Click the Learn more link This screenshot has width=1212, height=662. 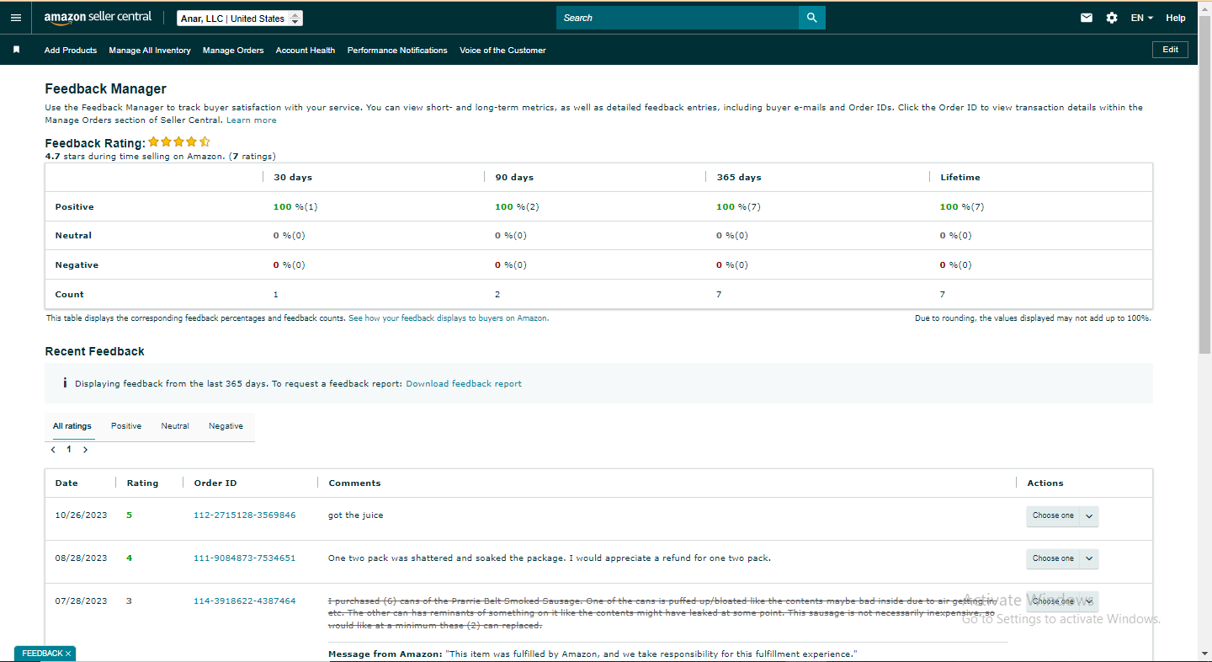(x=252, y=120)
